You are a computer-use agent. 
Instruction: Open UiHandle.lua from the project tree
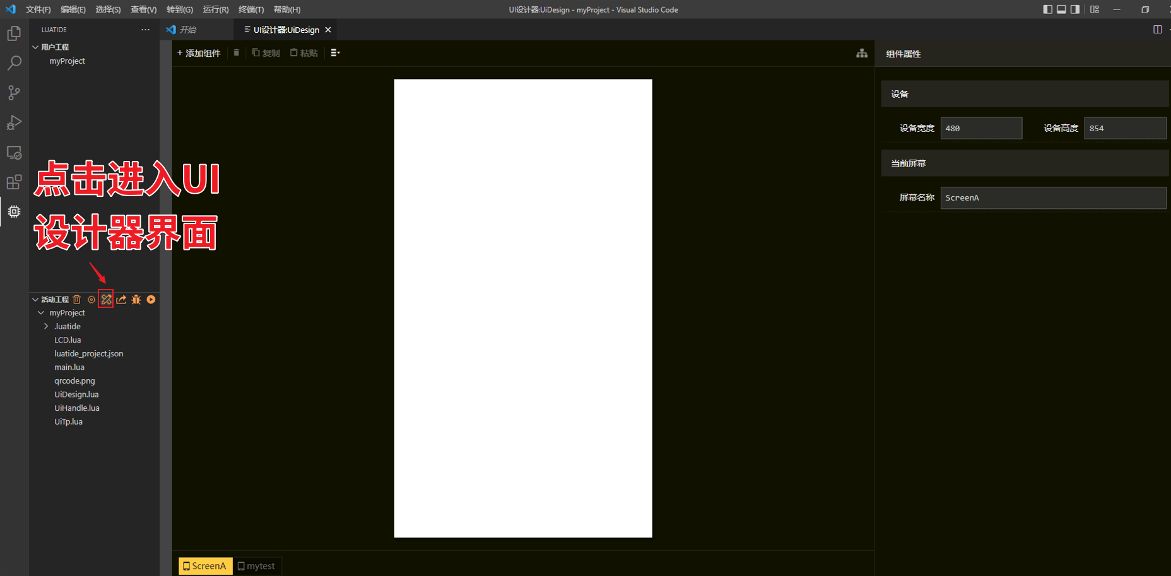click(x=77, y=408)
